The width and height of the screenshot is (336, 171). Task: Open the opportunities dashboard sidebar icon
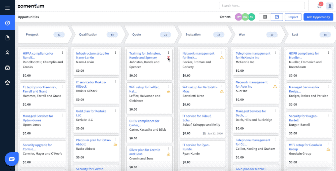click(7, 23)
